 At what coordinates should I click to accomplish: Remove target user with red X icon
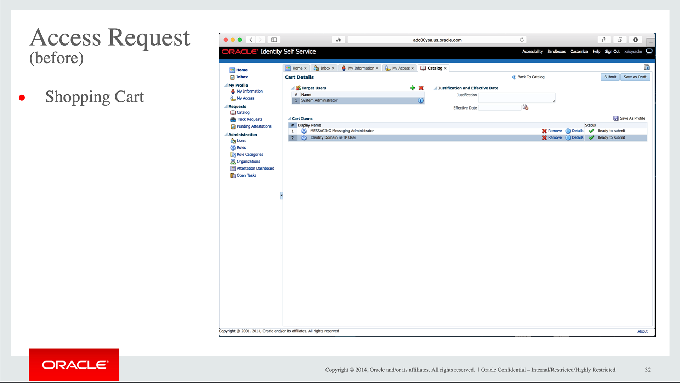coord(421,88)
